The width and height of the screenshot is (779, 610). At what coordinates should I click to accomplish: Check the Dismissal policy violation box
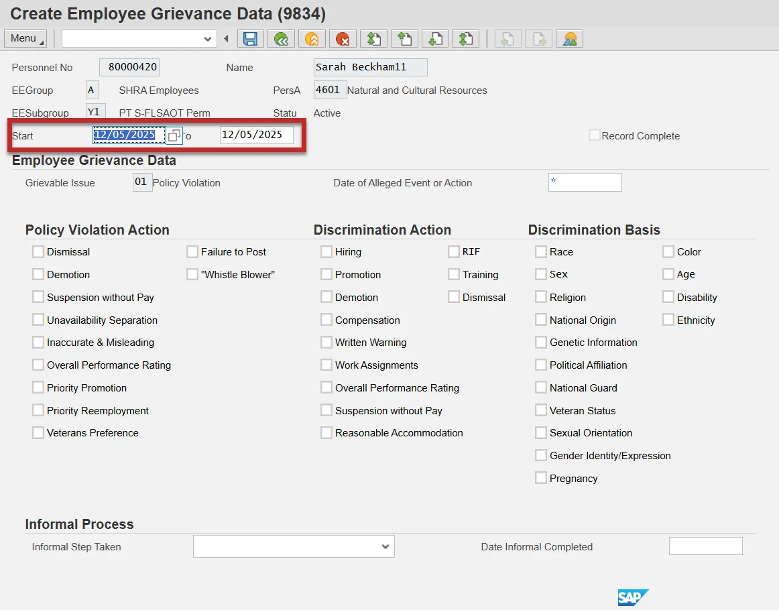tap(38, 252)
